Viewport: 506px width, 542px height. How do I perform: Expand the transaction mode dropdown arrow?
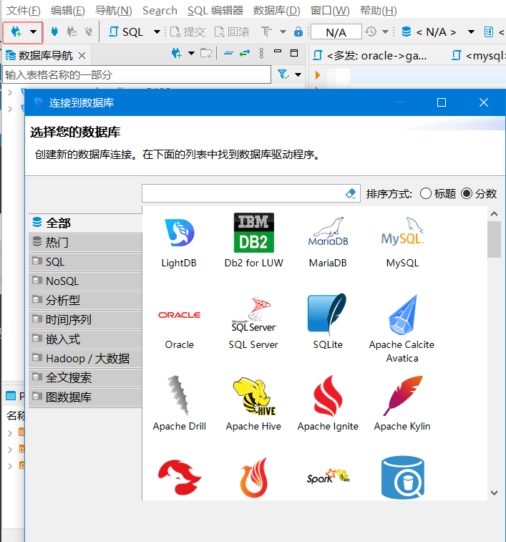tap(283, 32)
